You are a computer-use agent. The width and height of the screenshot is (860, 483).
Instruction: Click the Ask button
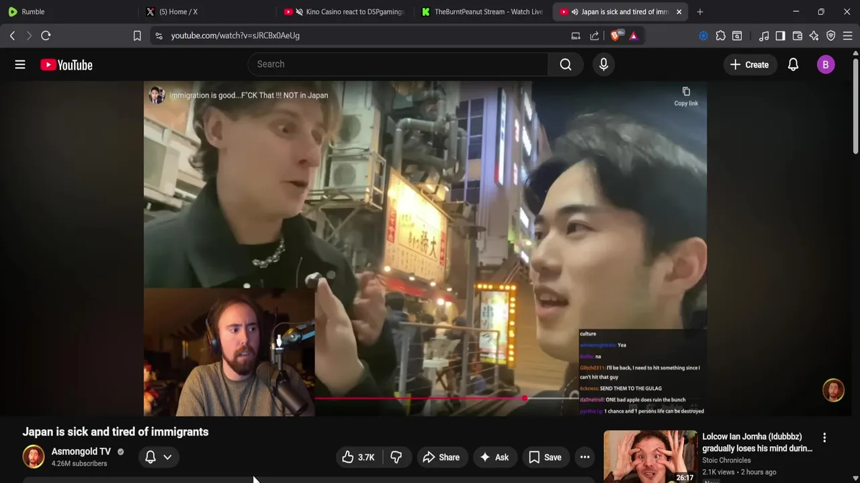pyautogui.click(x=494, y=458)
